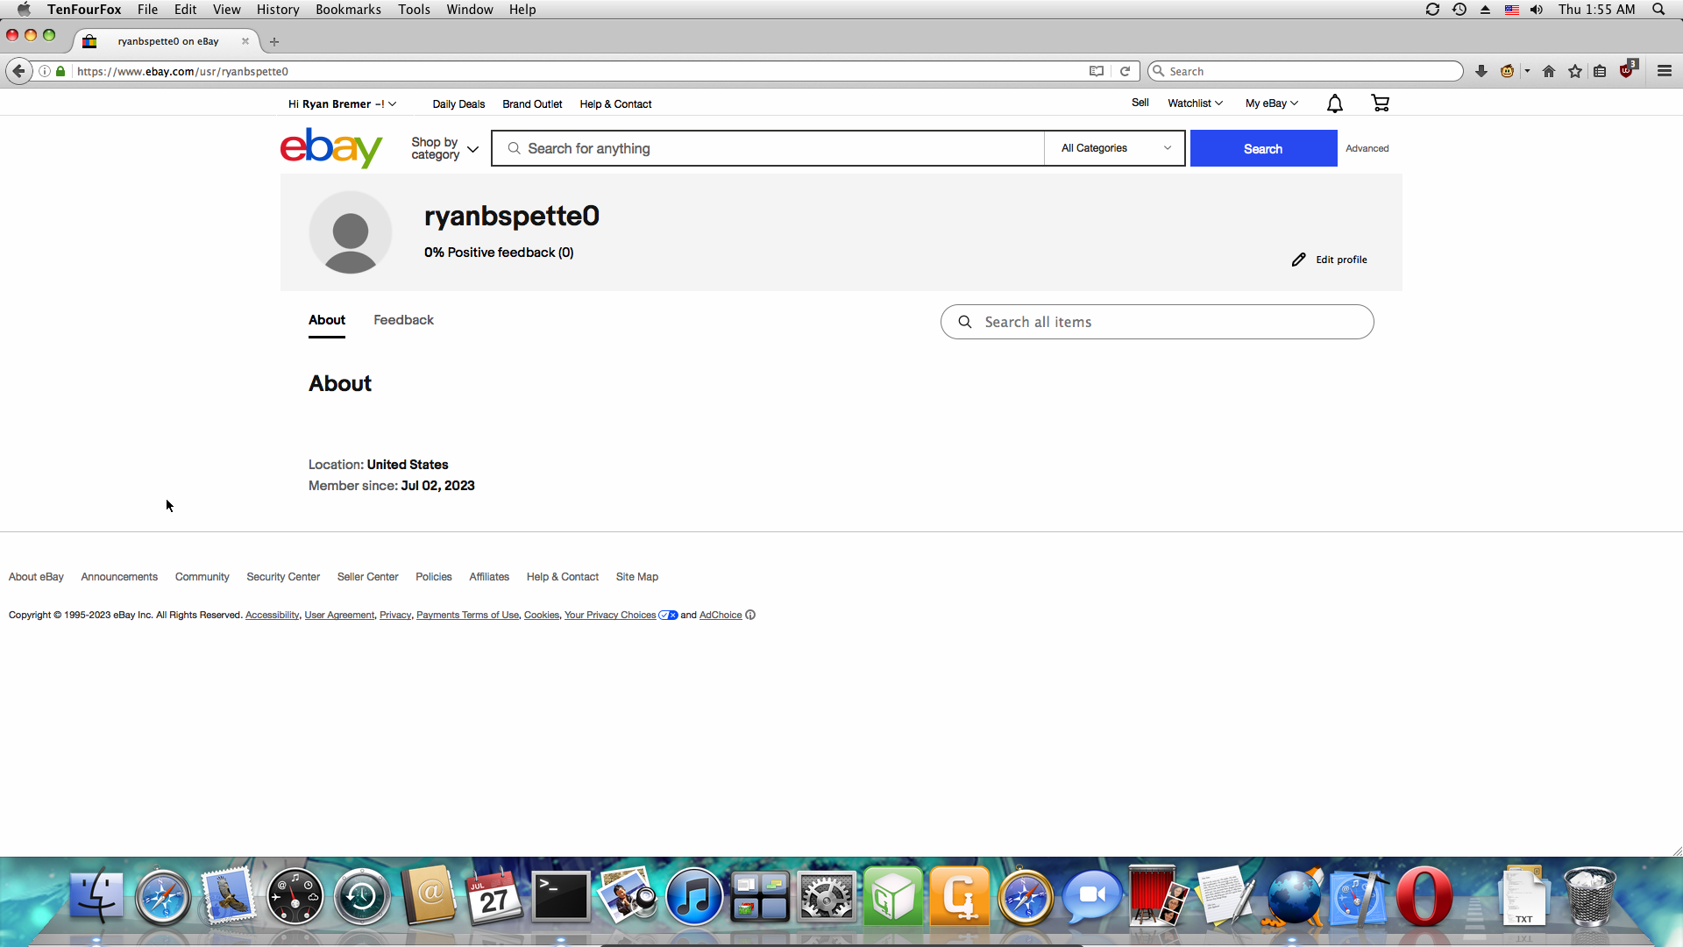Click the Search all items field
Screen dimensions: 1683x947
(1157, 322)
